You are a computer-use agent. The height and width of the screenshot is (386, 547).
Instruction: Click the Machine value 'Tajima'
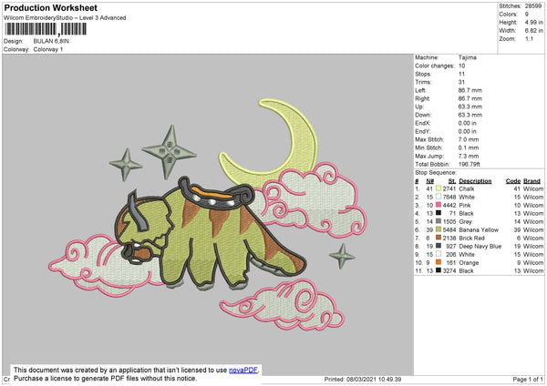[x=467, y=57]
